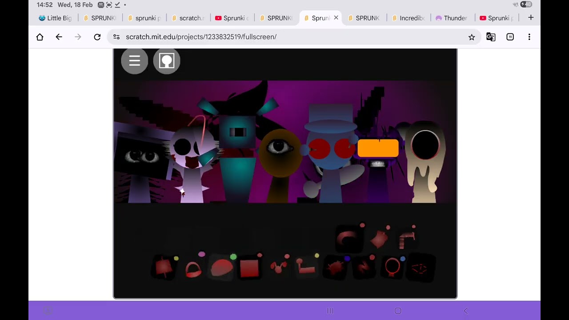Pick the L-shaped red sound icon with yellow dot
The height and width of the screenshot is (320, 569).
pyautogui.click(x=306, y=268)
